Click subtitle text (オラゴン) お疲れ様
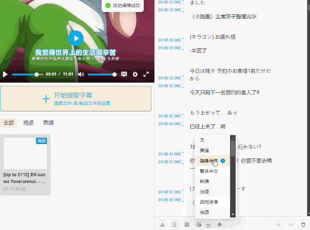This screenshot has height=230, width=310. tap(213, 37)
